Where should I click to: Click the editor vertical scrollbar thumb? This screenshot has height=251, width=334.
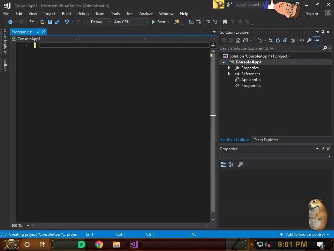(213, 132)
